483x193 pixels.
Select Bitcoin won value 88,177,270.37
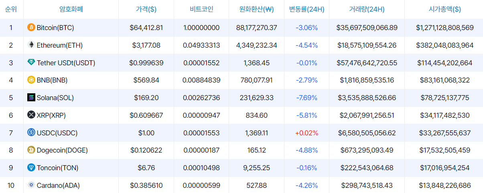257,28
